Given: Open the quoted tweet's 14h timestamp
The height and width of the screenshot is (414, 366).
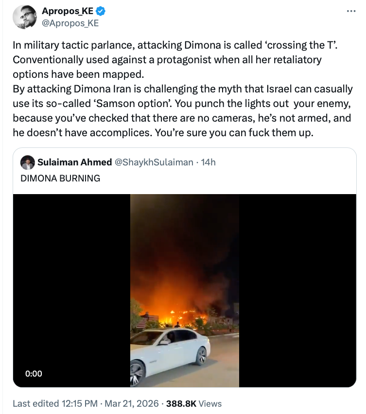Looking at the screenshot, I should click(x=208, y=162).
